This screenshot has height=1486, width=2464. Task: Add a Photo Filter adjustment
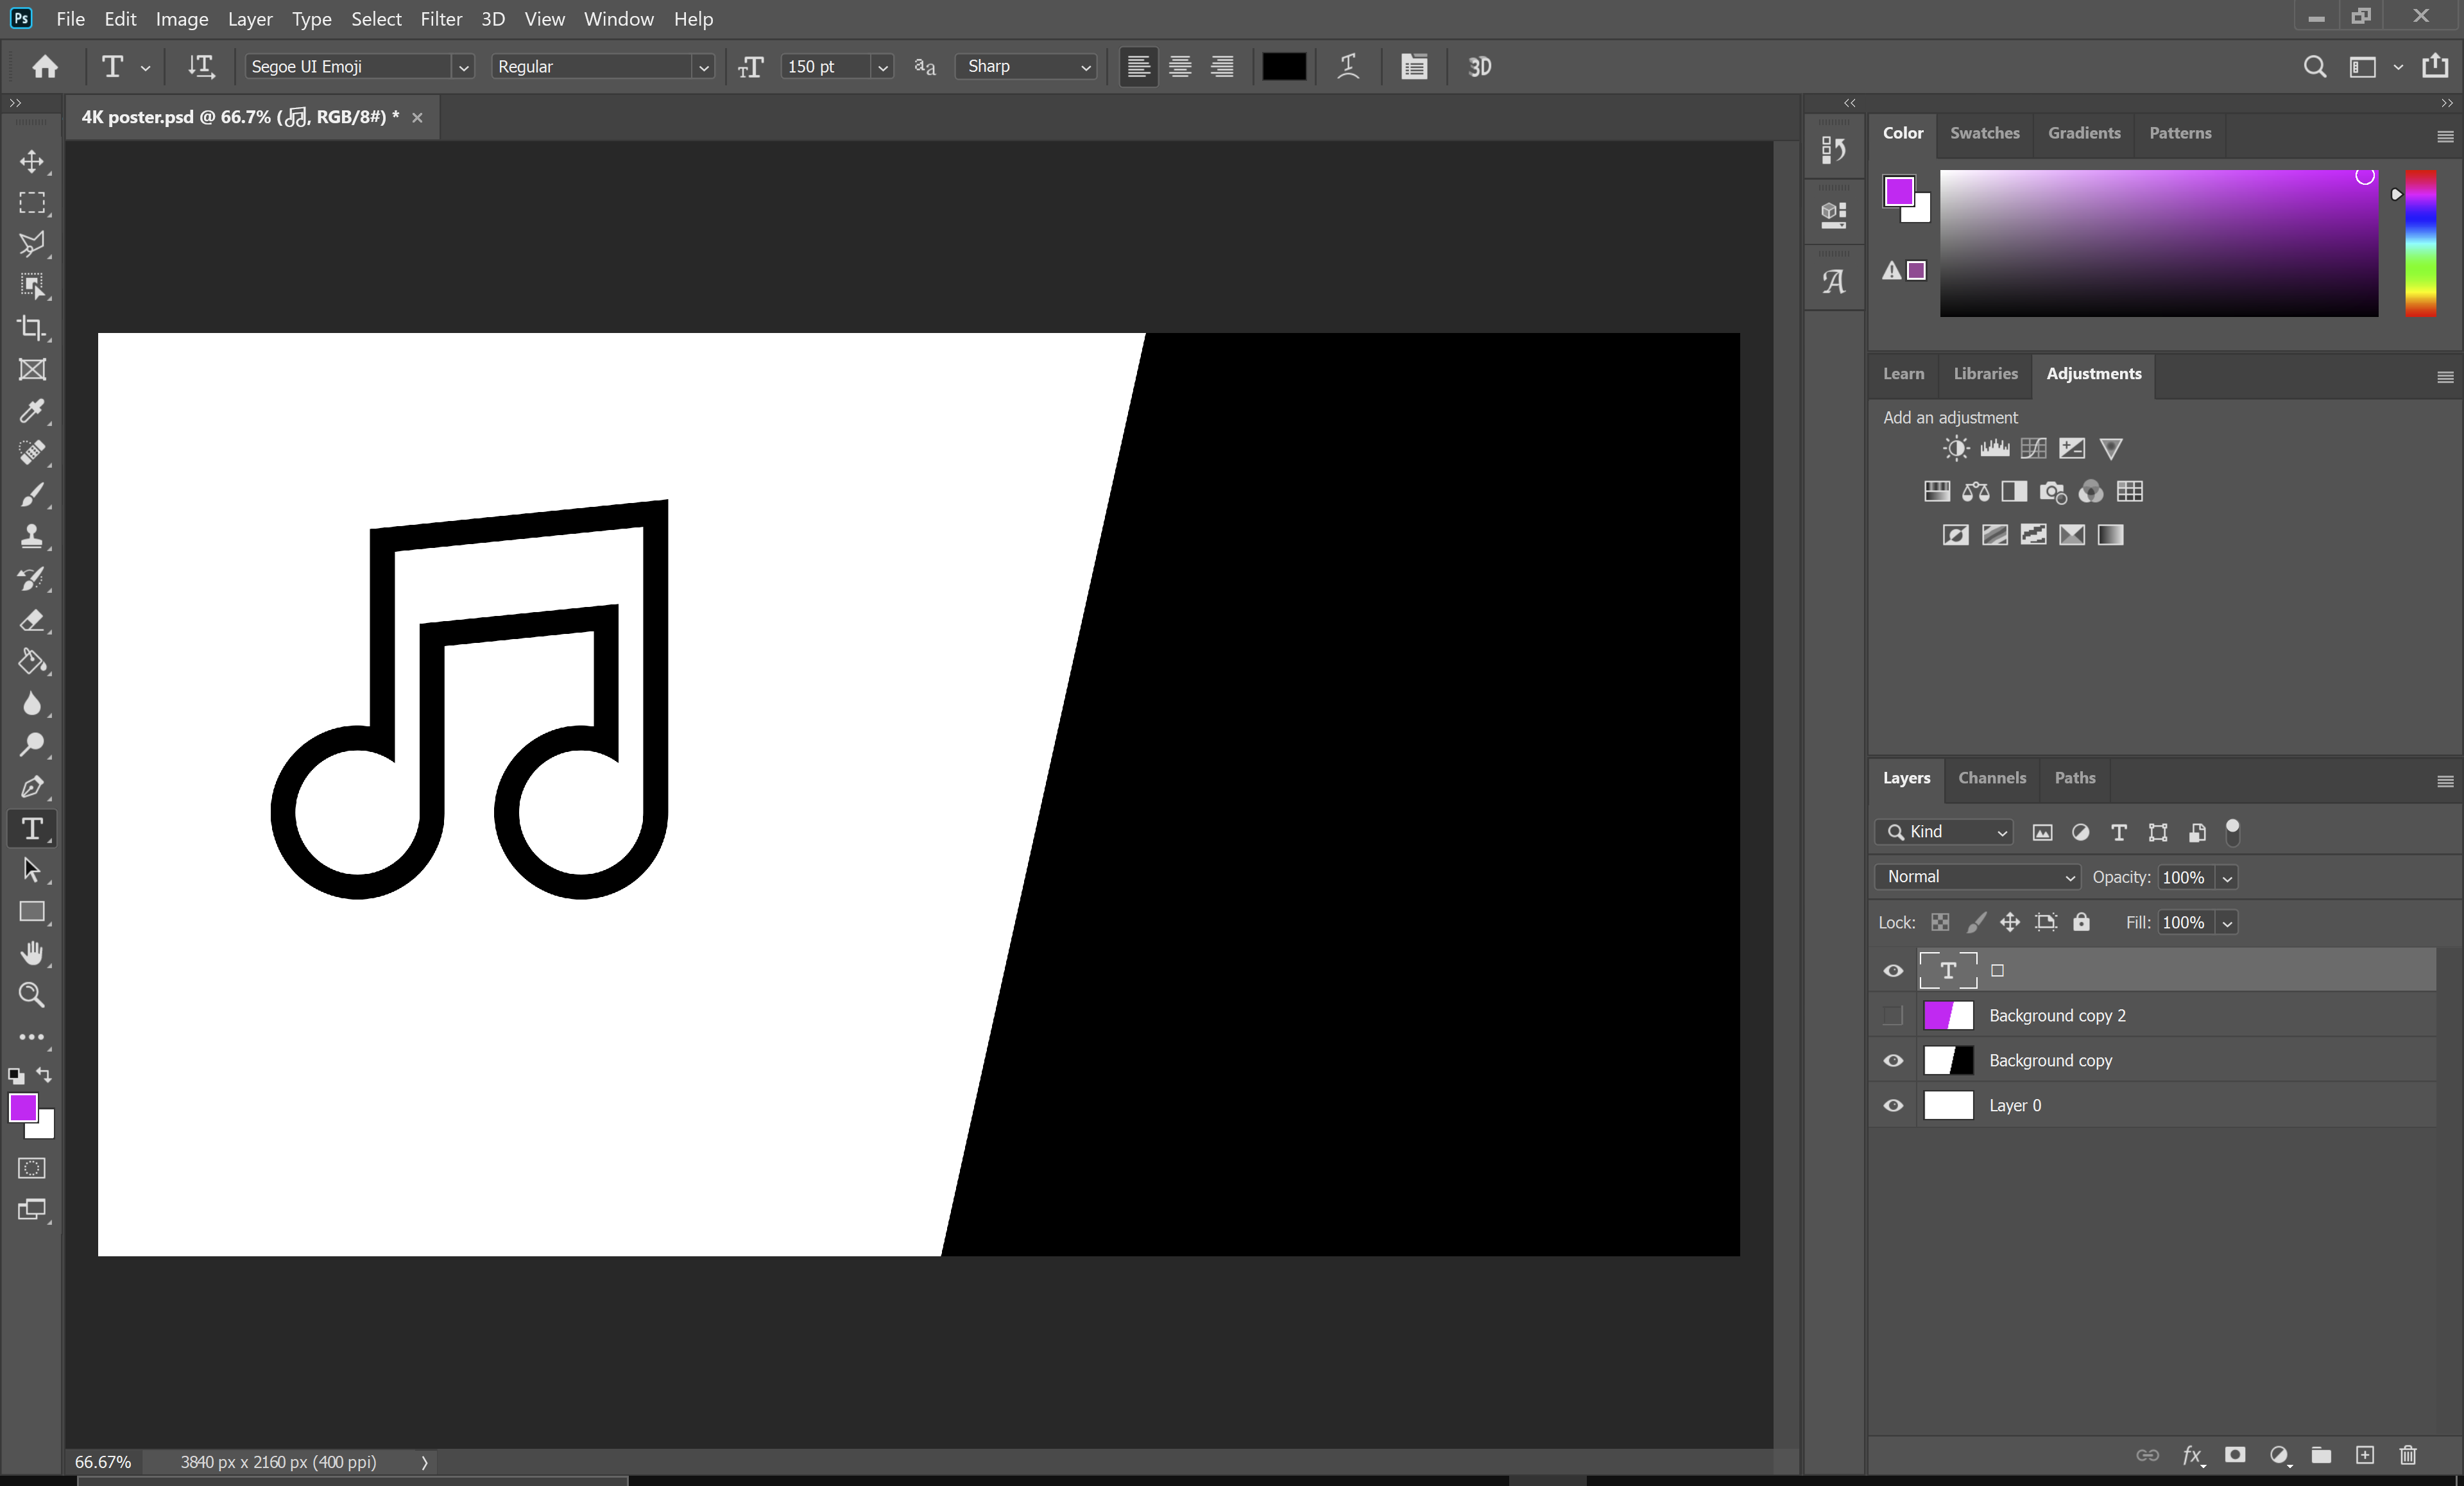2053,492
